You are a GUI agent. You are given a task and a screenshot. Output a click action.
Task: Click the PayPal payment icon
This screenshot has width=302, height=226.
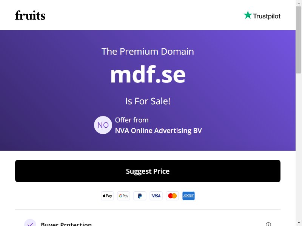140,196
